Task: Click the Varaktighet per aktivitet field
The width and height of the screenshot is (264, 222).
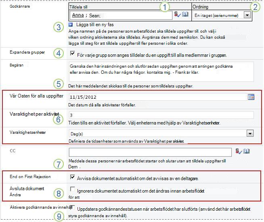Action: point(161,115)
